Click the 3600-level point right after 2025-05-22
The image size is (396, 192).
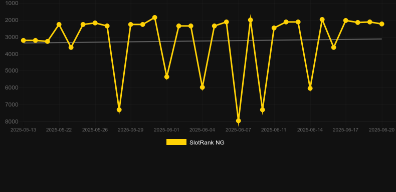pos(71,47)
